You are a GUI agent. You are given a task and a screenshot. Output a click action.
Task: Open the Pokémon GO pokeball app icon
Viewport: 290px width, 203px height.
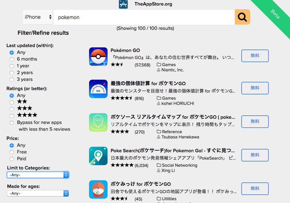click(x=98, y=57)
